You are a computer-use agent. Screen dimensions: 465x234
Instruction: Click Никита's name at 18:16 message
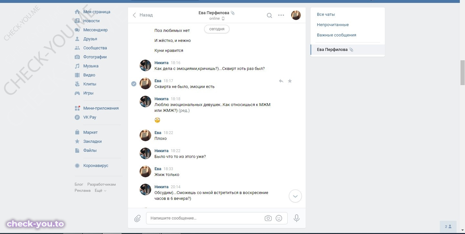tap(162, 63)
